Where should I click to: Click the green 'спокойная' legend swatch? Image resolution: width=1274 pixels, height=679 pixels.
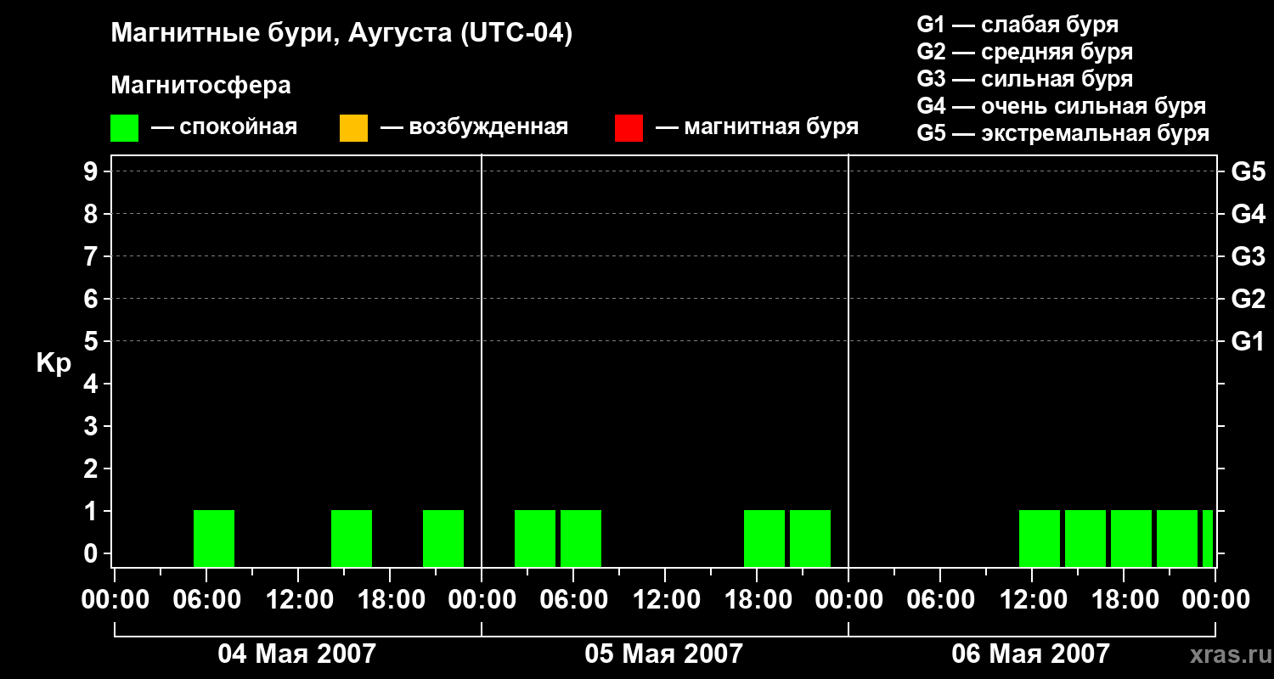125,128
